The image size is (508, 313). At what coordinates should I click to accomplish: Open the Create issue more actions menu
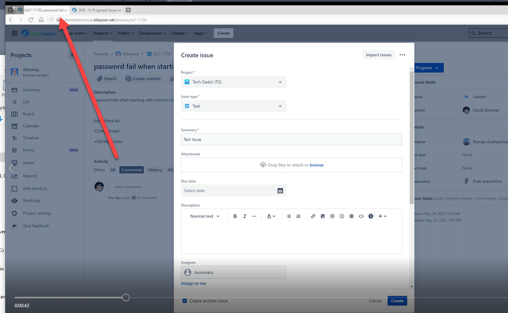pos(402,55)
